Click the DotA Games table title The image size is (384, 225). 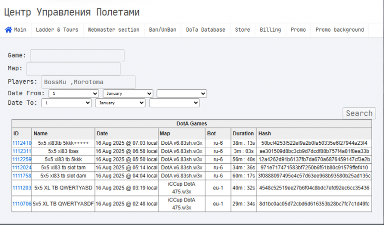192,124
